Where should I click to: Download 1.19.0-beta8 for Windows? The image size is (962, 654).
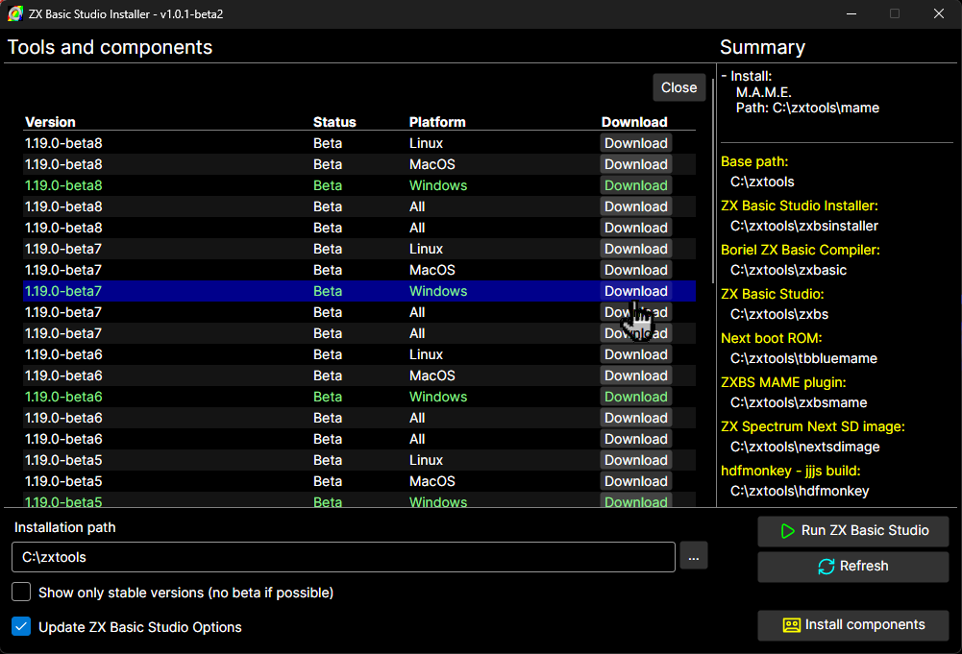point(635,185)
